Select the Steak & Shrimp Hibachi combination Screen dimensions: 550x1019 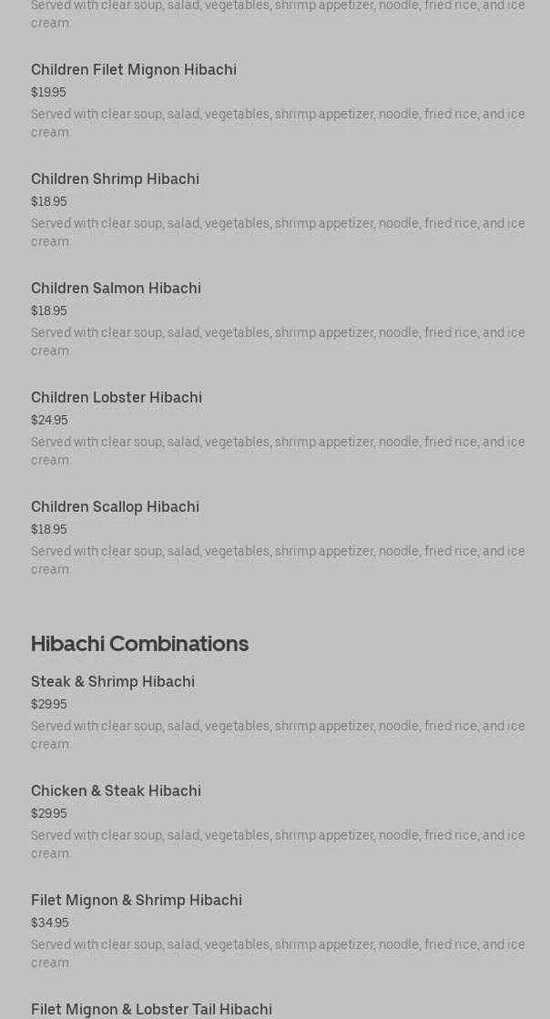(113, 682)
